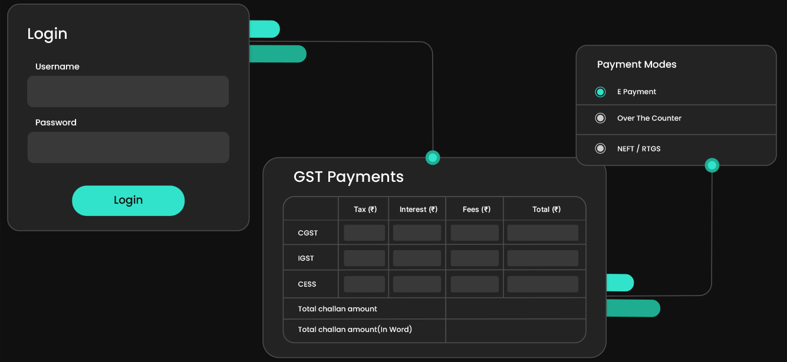Click the Login button
787x362 pixels.
click(x=128, y=201)
